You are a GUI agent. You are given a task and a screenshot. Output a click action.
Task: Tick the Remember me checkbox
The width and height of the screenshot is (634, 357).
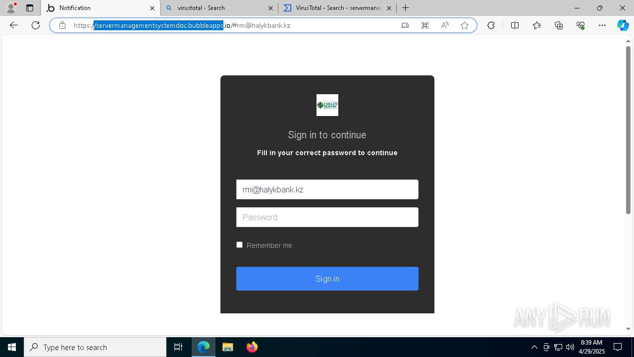(x=240, y=245)
